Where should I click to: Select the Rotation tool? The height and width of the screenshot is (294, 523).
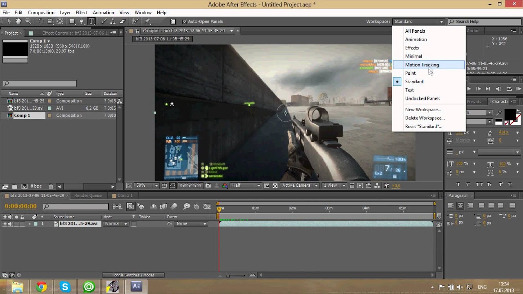40,21
